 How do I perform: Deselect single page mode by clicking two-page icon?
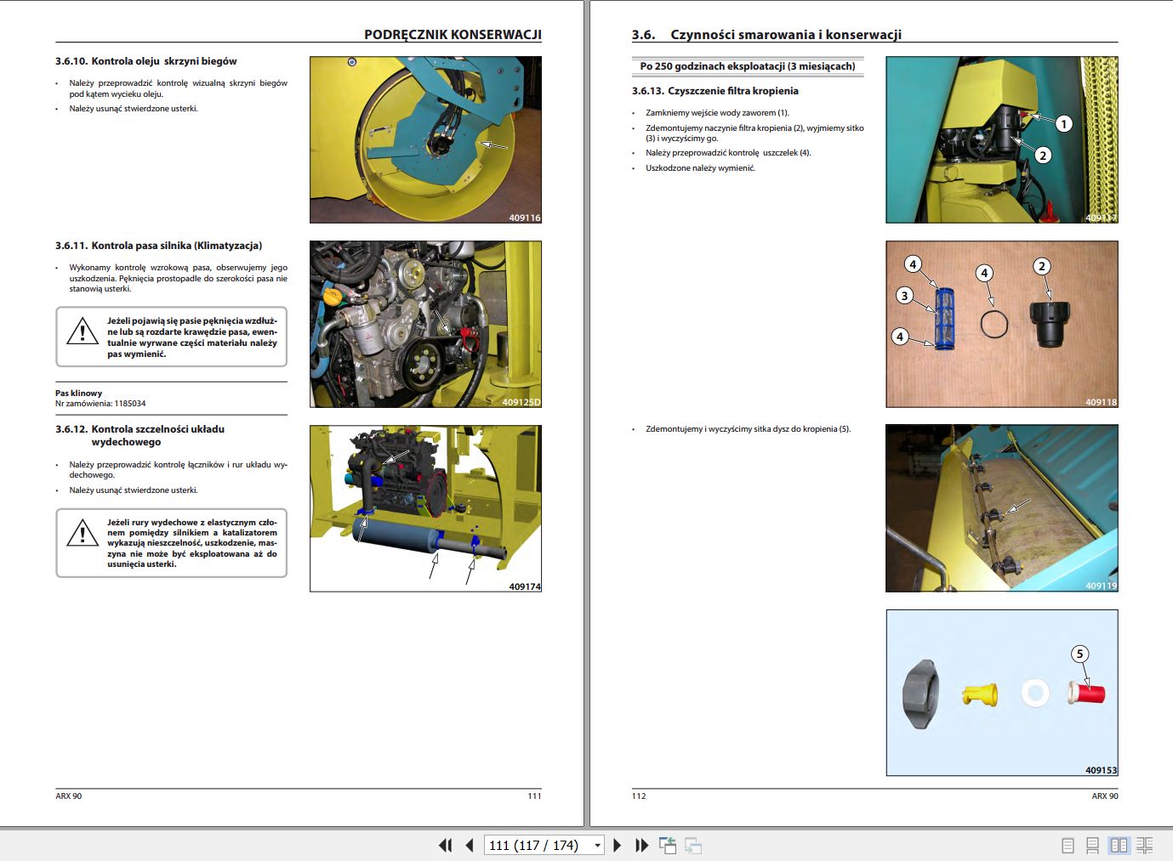1117,845
